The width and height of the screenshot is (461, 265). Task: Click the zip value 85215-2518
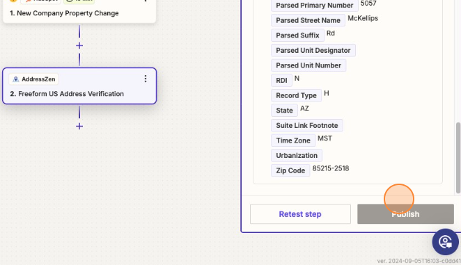click(331, 168)
